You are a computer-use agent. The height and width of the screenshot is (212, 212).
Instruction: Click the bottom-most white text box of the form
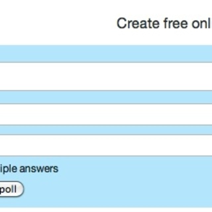106,145
